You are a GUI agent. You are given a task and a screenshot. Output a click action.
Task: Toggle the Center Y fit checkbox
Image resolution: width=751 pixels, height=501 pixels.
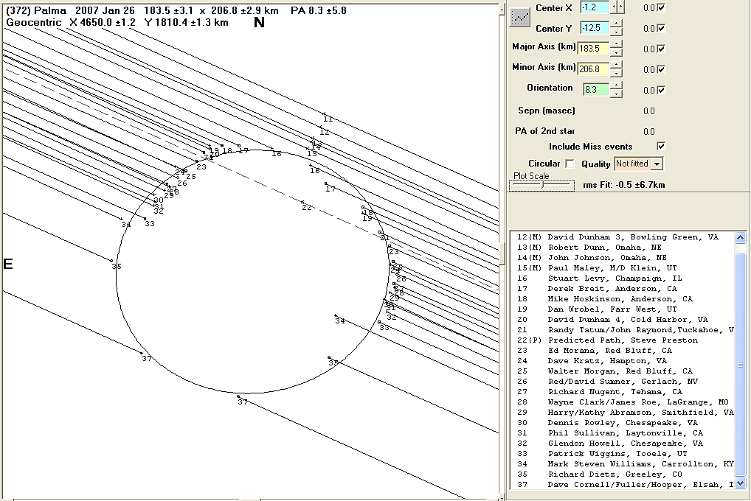pyautogui.click(x=662, y=28)
